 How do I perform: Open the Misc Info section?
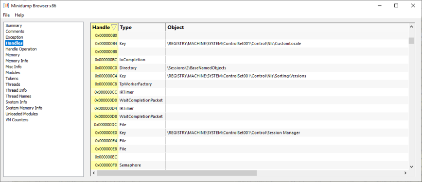point(14,67)
